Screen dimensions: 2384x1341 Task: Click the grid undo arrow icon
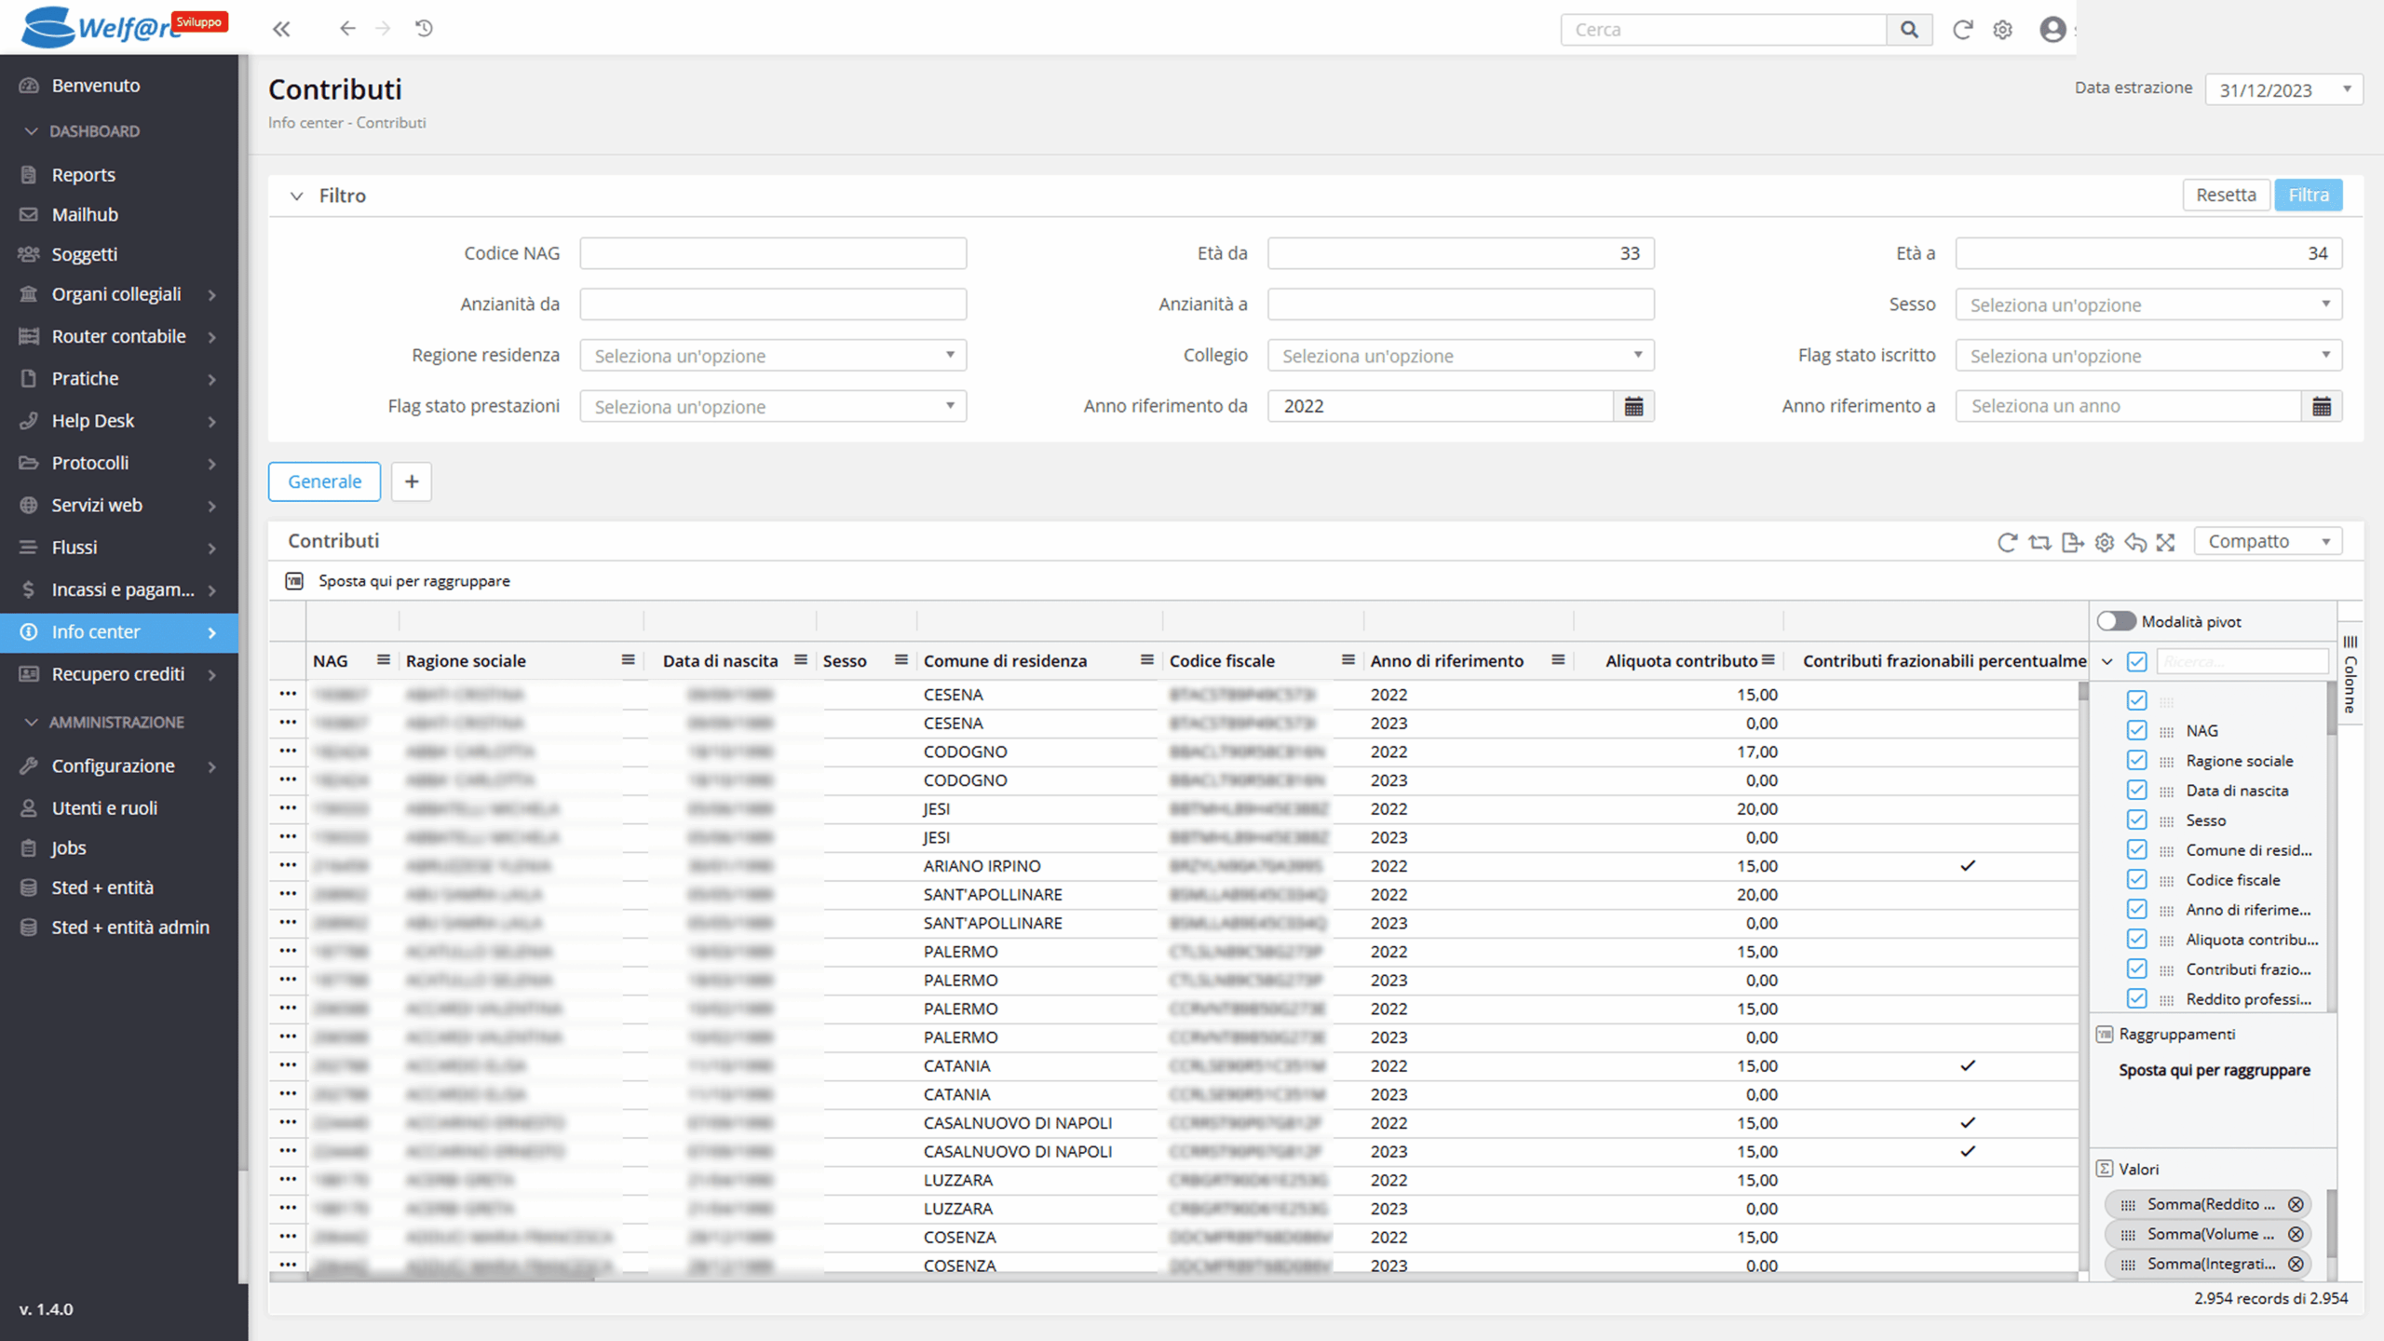(2135, 542)
